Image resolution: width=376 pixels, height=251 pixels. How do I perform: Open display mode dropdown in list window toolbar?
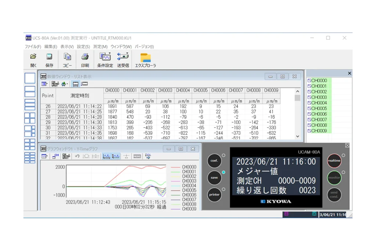(x=44, y=84)
